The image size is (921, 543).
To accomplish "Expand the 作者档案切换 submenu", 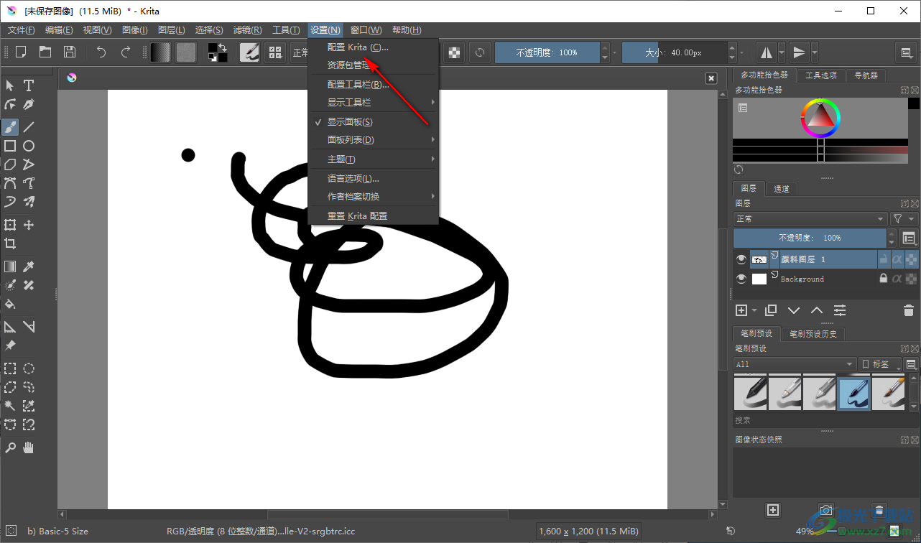I will point(373,197).
